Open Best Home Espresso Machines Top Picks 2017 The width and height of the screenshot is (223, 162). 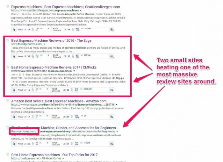click(x=54, y=155)
